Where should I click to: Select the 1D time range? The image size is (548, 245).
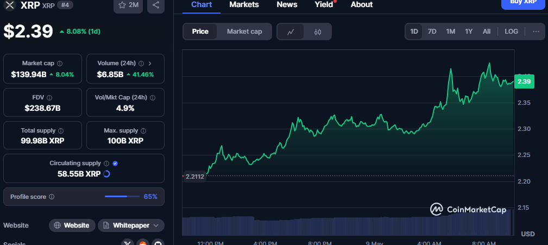414,32
